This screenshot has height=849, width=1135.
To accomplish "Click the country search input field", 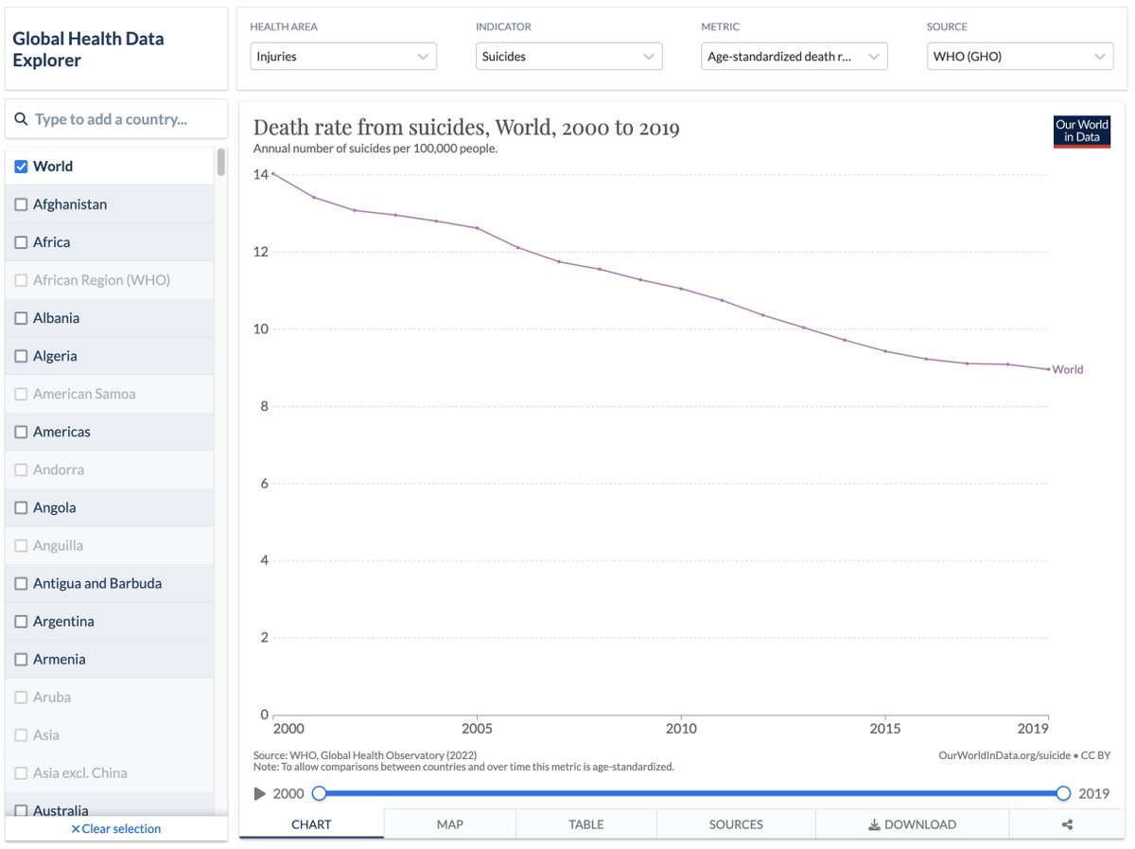I will 116,119.
